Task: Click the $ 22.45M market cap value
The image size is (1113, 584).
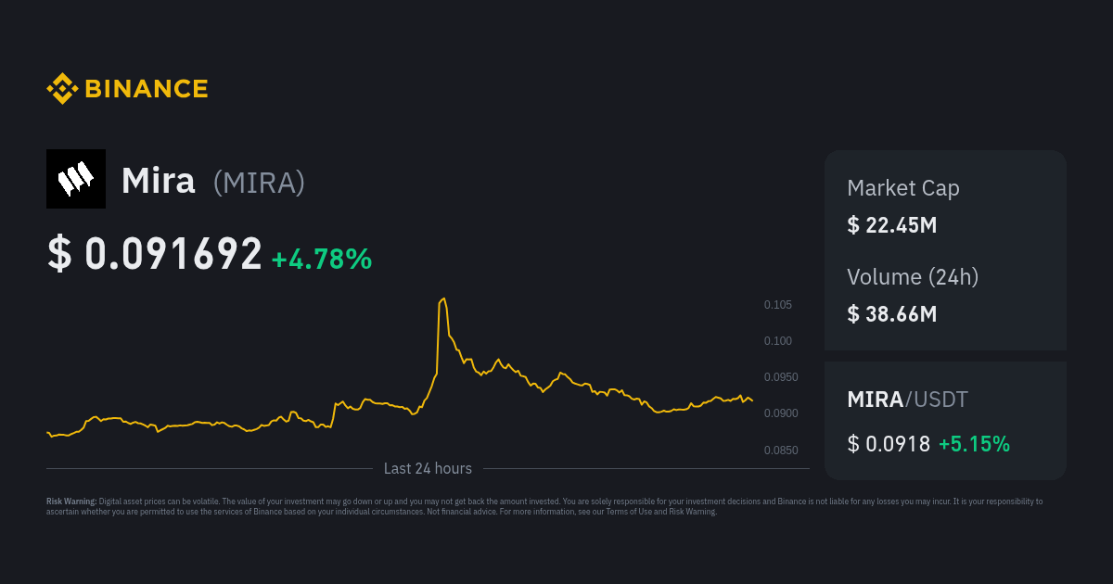Action: (892, 225)
